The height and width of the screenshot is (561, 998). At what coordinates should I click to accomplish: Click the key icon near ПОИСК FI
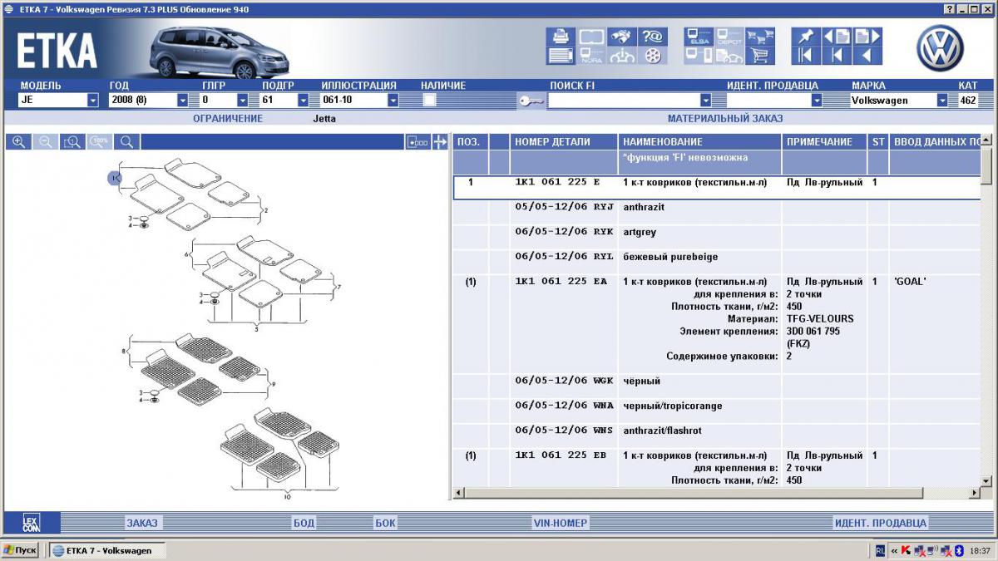531,101
